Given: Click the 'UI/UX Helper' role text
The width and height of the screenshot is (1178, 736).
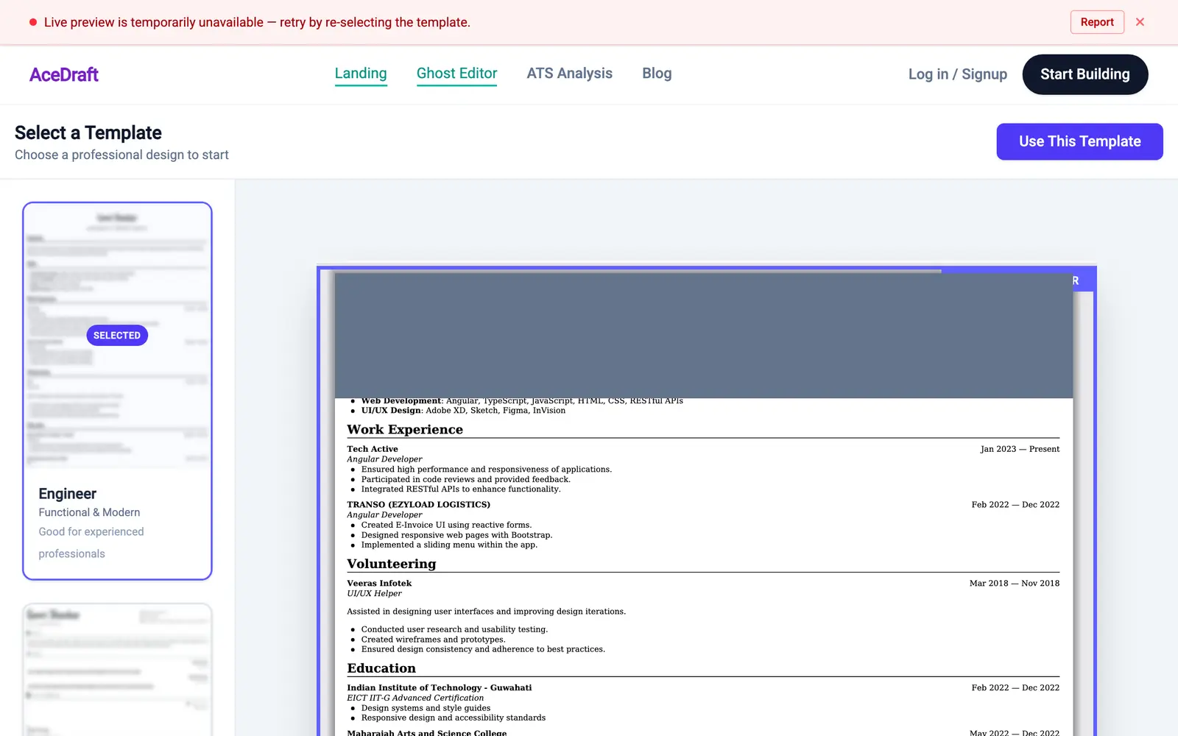Looking at the screenshot, I should click(374, 593).
